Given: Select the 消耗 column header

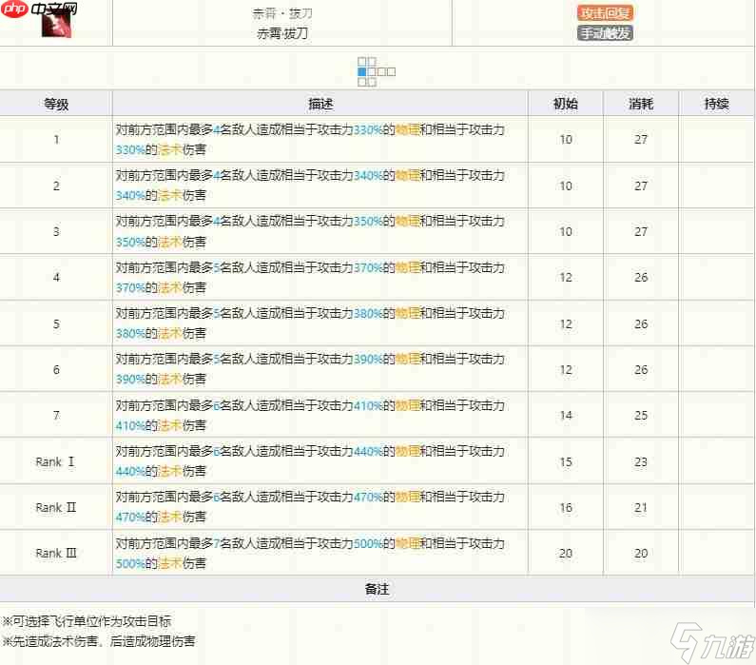Looking at the screenshot, I should [x=641, y=104].
